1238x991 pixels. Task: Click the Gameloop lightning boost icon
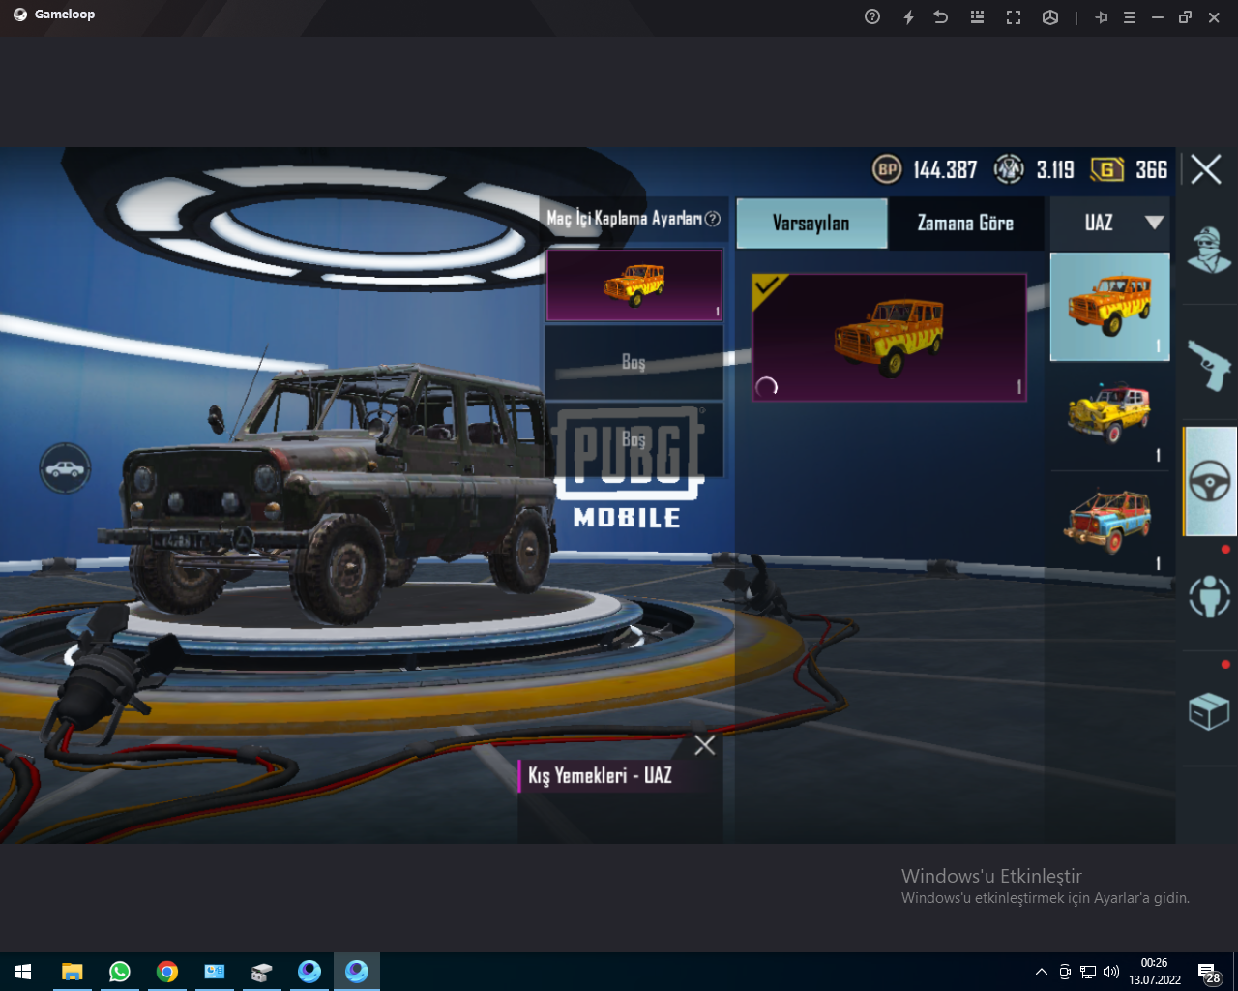tap(908, 17)
